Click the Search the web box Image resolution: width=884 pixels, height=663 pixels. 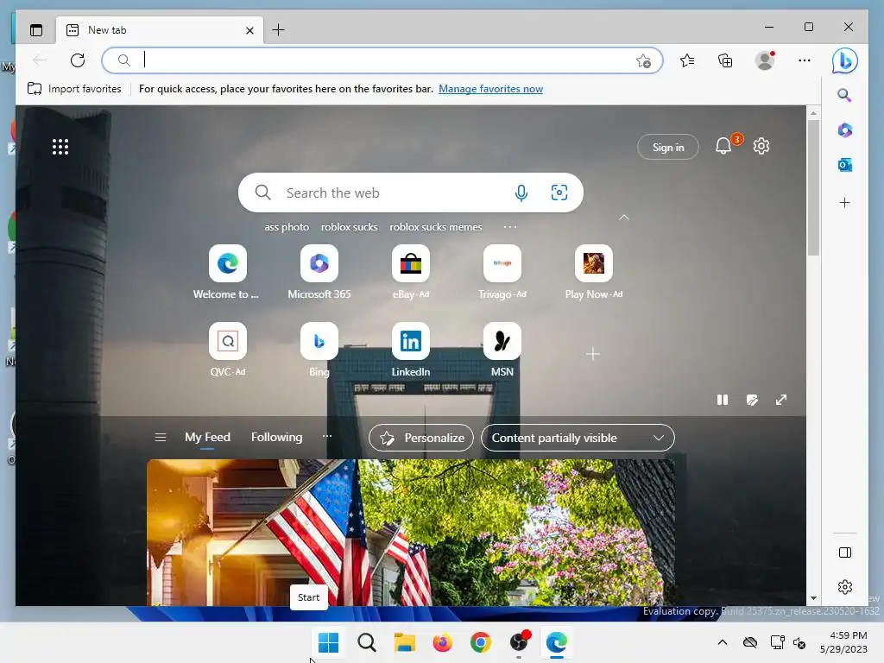click(410, 193)
